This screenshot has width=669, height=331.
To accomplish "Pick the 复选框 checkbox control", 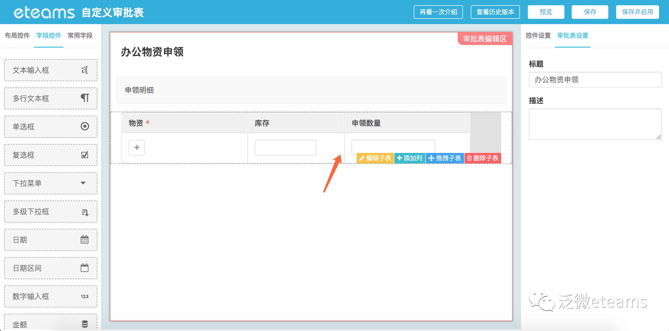I will pos(51,155).
